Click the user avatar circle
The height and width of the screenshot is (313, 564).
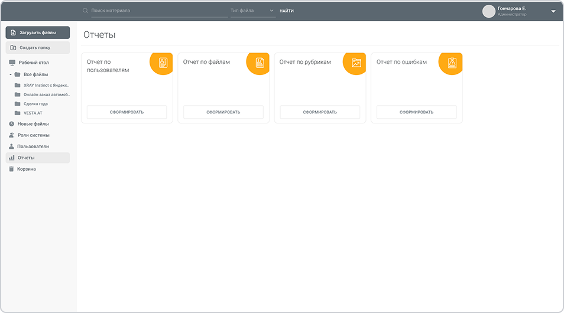click(x=488, y=11)
